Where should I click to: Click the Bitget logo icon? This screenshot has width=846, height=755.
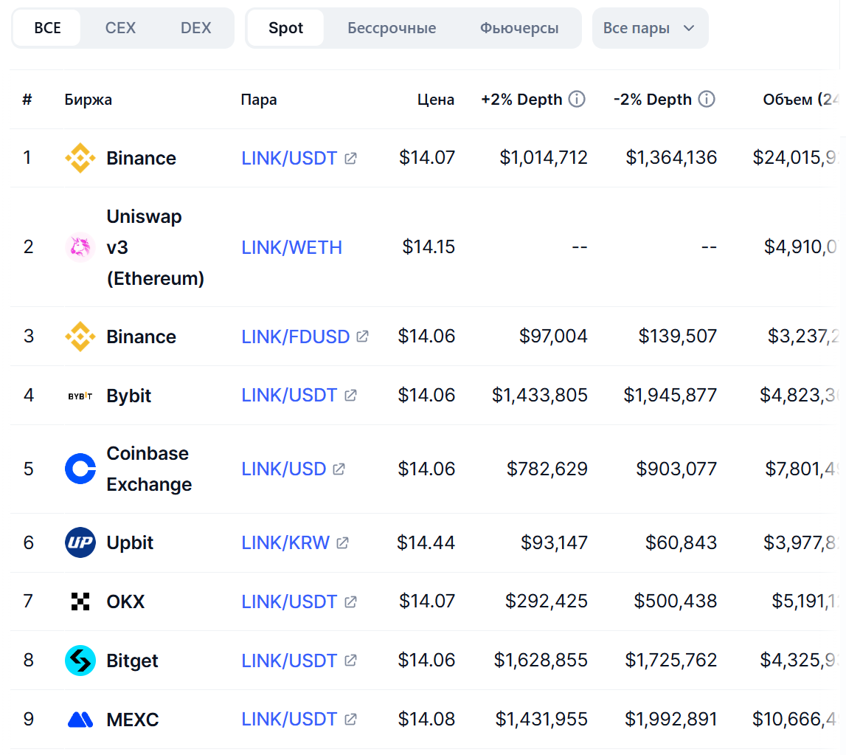80,661
